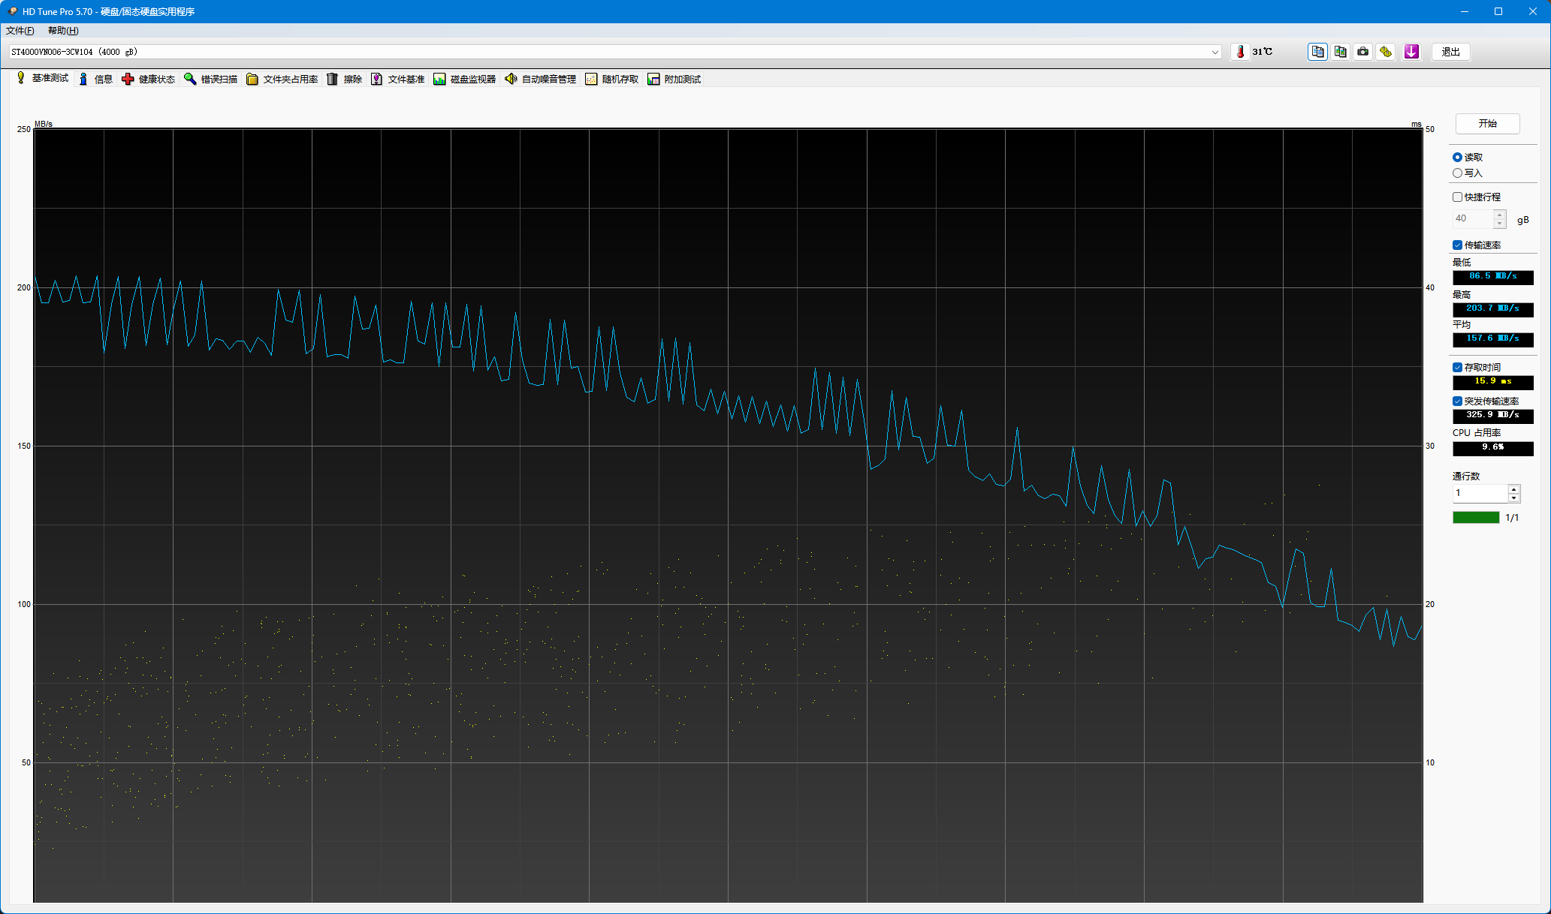Open the 健康状态 health tab

(148, 79)
